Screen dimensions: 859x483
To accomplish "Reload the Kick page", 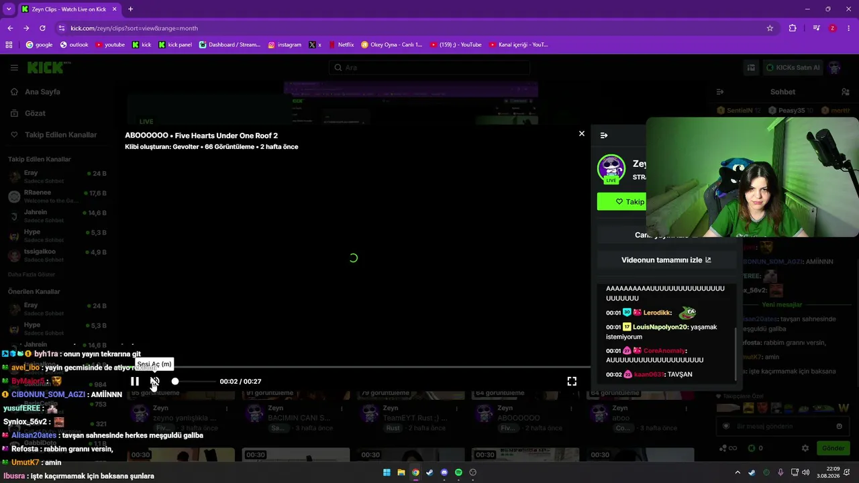I will [x=42, y=28].
